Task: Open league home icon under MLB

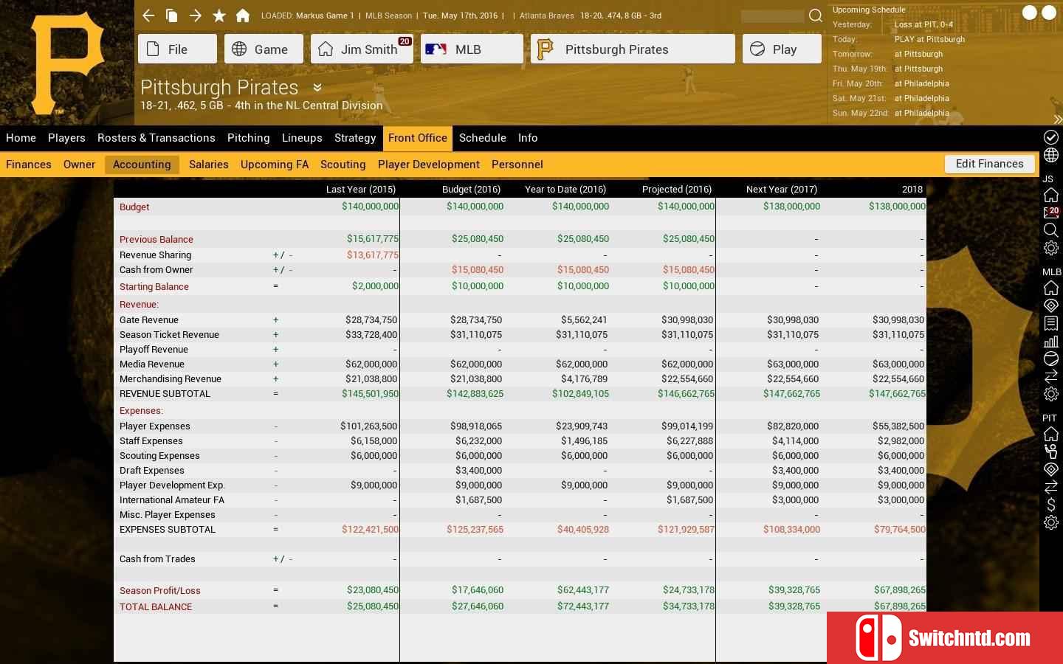Action: 1051,288
